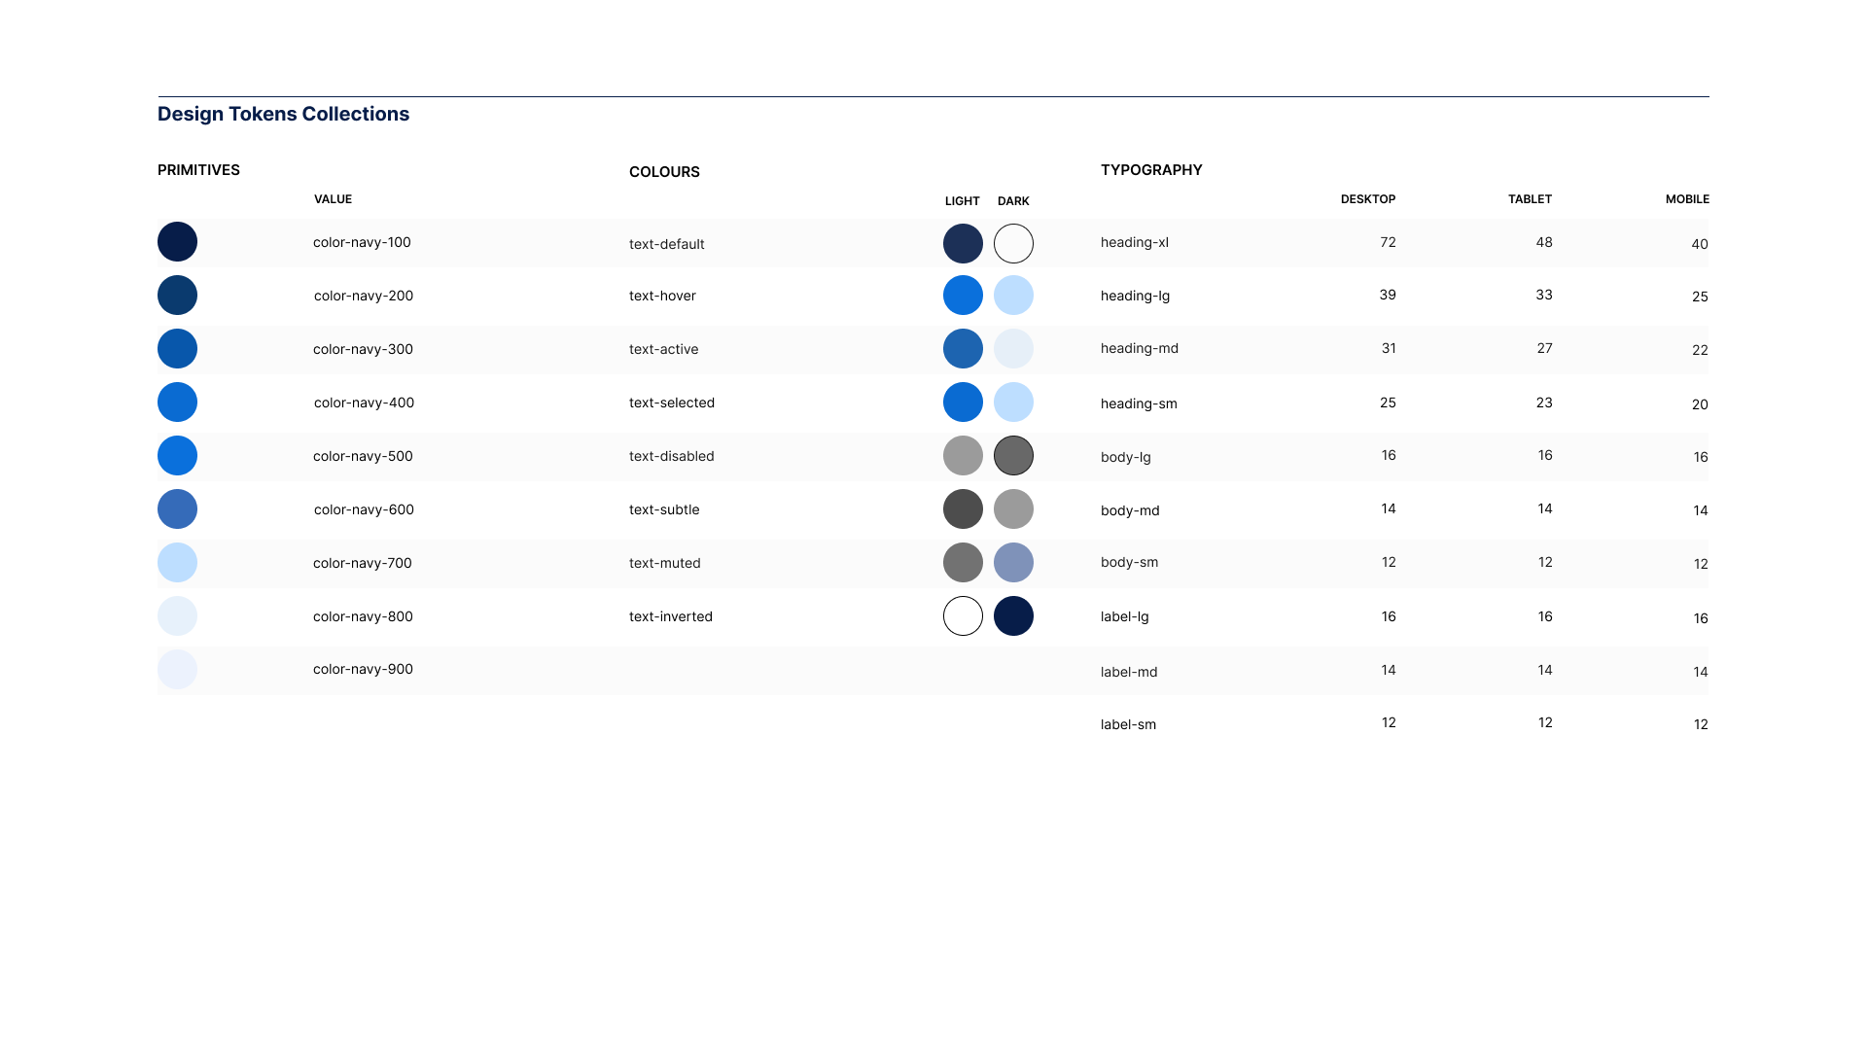Select the COLOURS section title
The width and height of the screenshot is (1867, 1050).
click(664, 171)
